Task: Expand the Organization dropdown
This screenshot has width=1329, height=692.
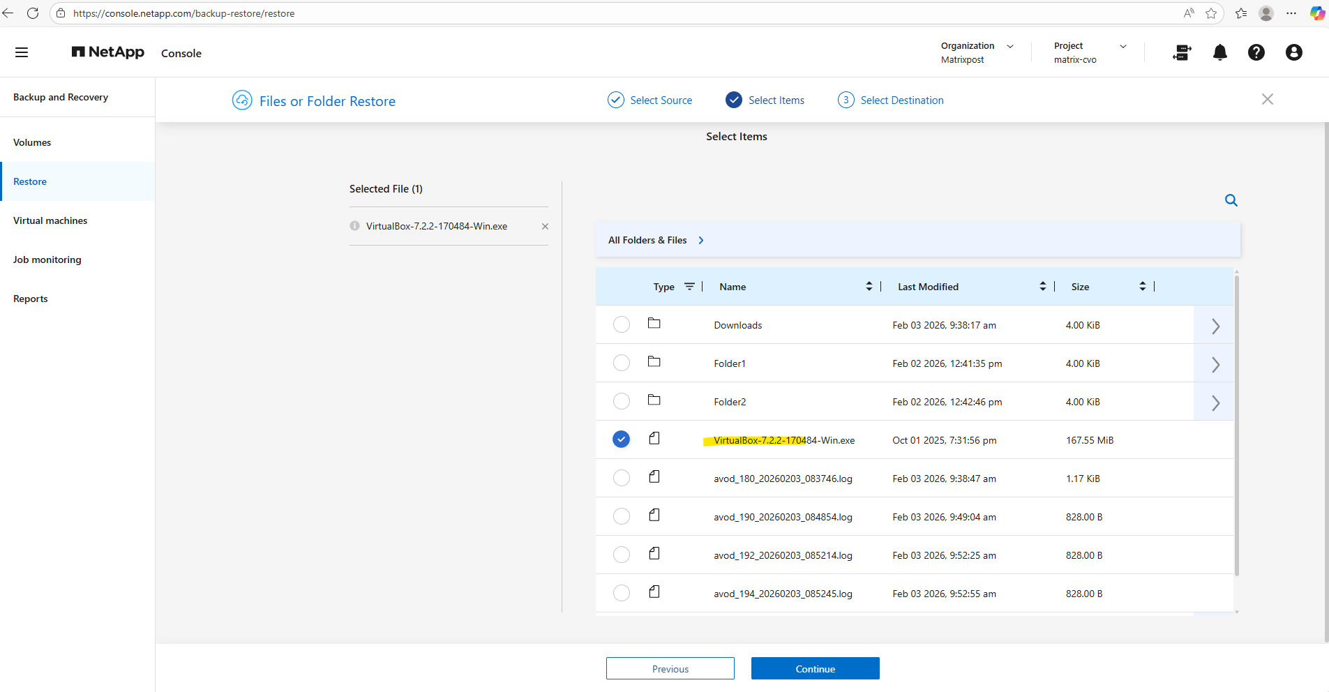Action: pos(1009,46)
